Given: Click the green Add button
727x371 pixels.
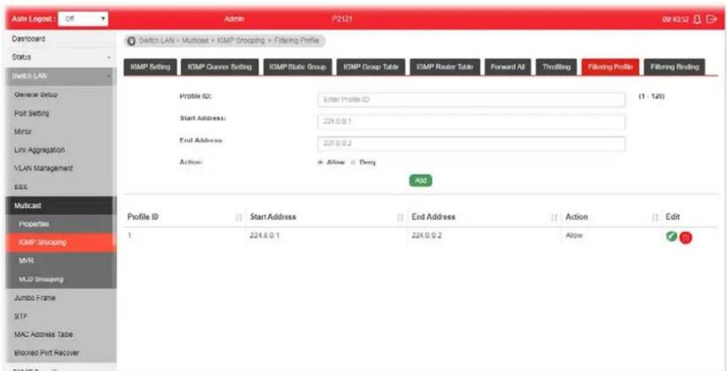Looking at the screenshot, I should (x=420, y=181).
